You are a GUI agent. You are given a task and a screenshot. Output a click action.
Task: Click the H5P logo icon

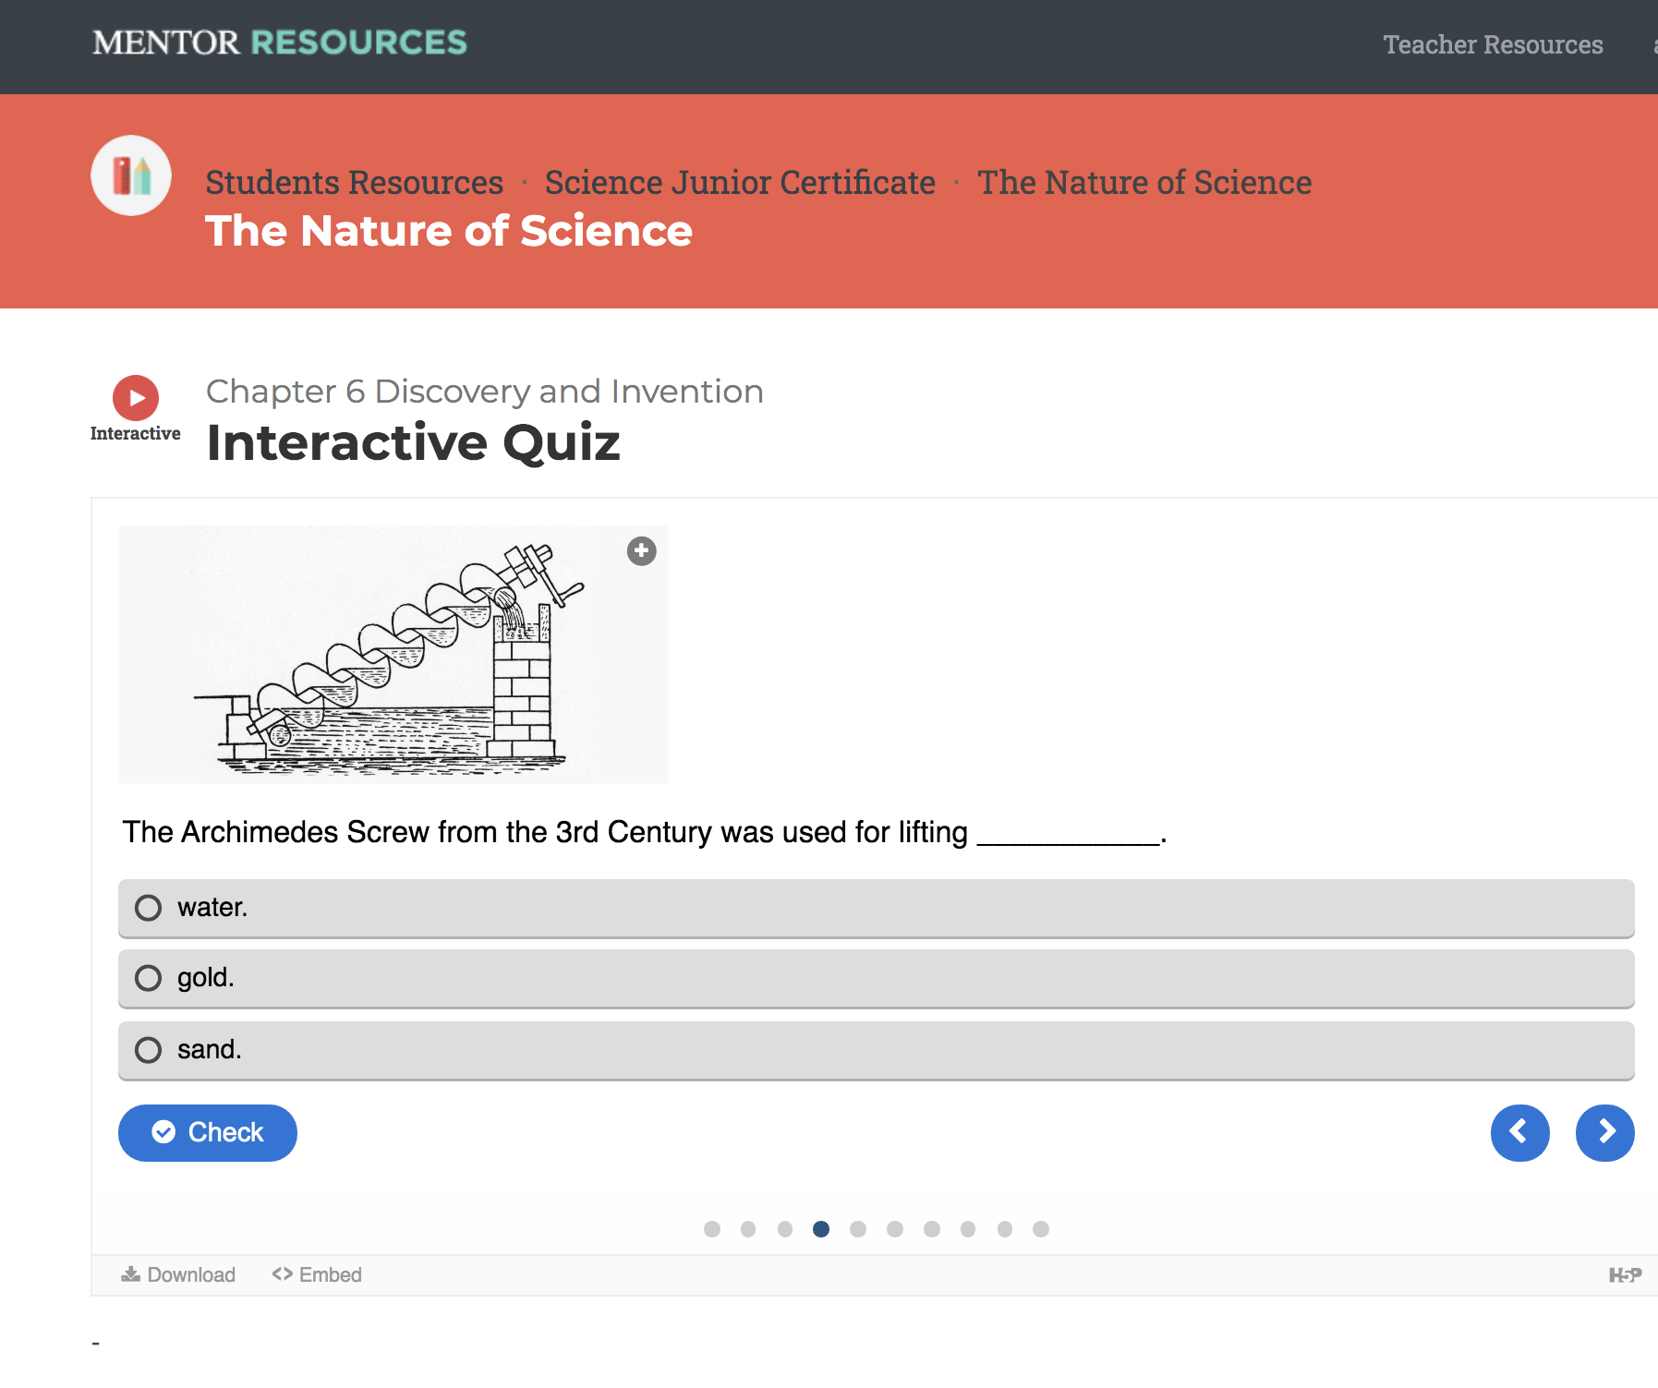[x=1625, y=1275]
